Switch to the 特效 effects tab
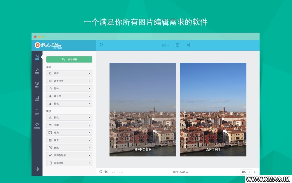Image resolution: width=292 pixels, height=183 pixels. coord(37,71)
